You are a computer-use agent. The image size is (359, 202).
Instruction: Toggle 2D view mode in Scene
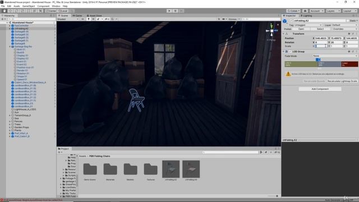(82, 19)
